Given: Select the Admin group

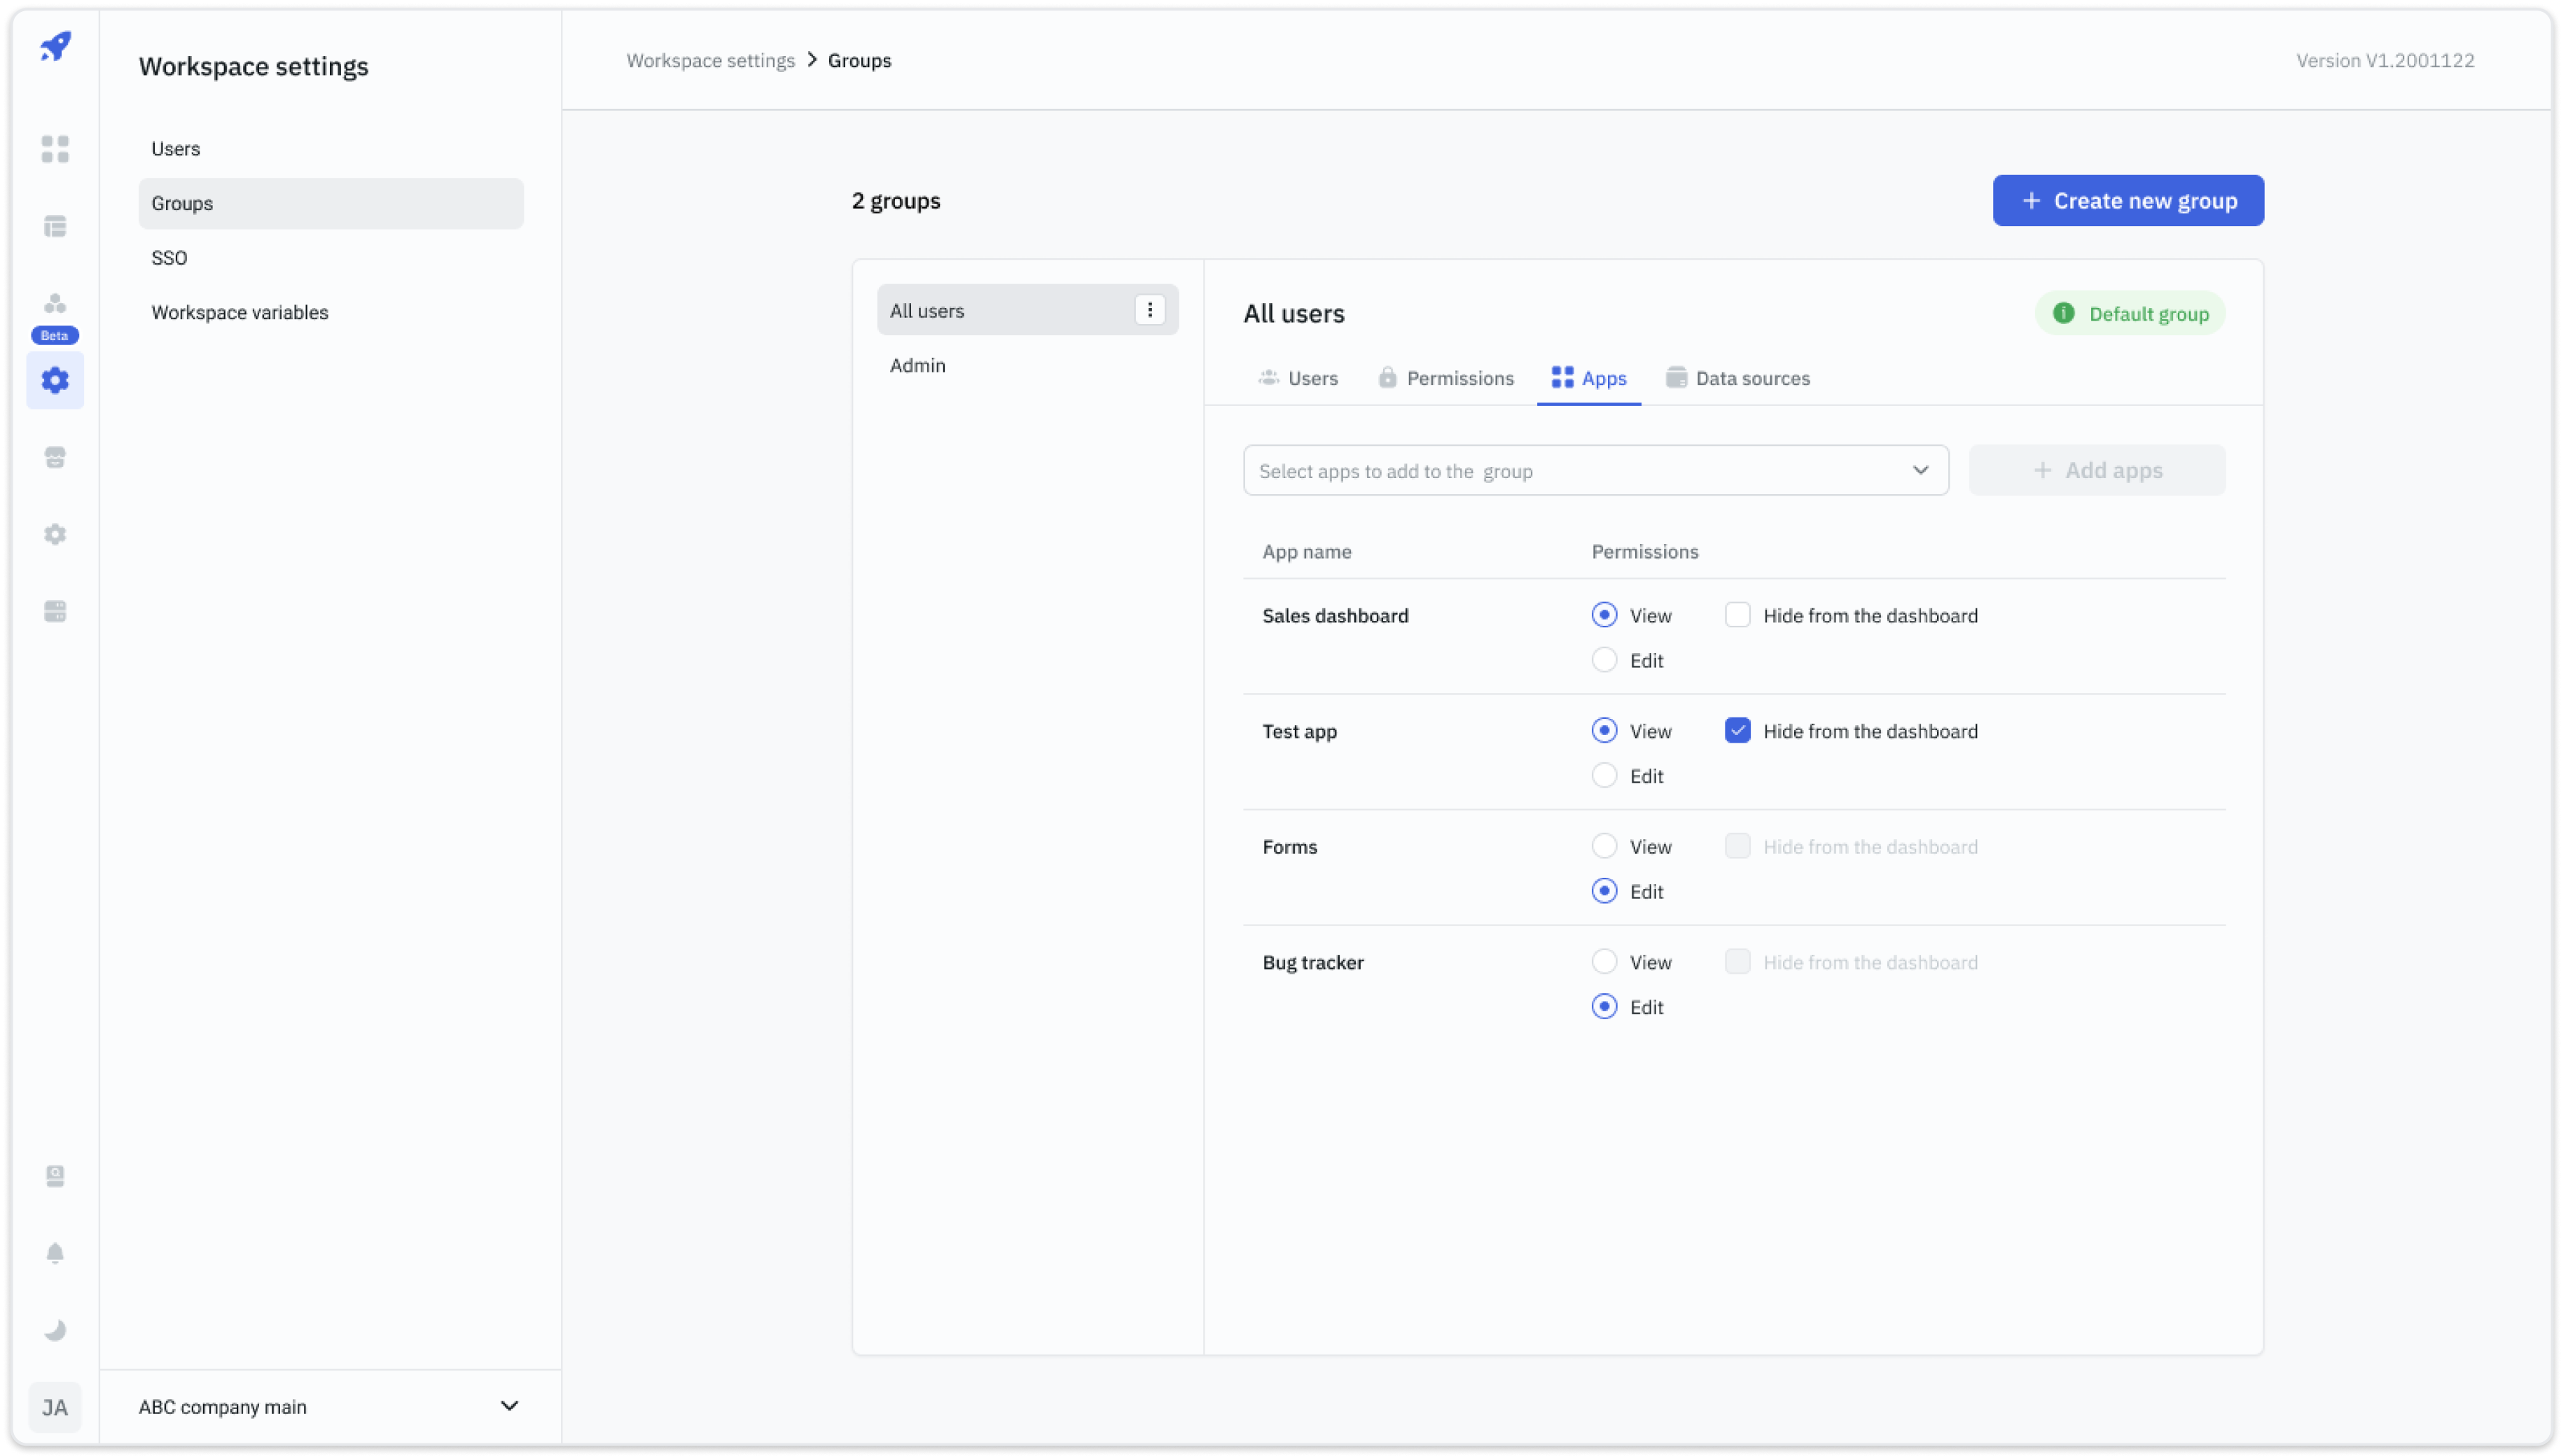Looking at the screenshot, I should click(917, 365).
